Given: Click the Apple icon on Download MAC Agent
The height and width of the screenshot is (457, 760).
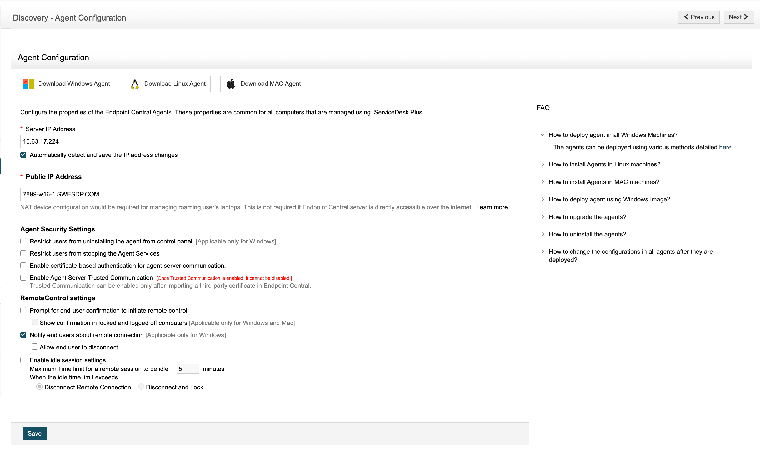Looking at the screenshot, I should (x=231, y=83).
